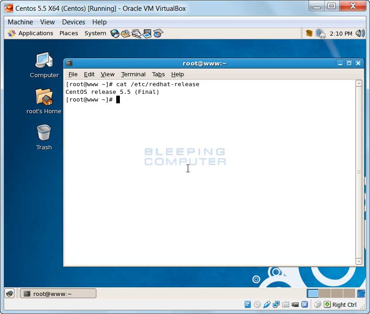This screenshot has width=370, height=314.
Task: Click the package updates tray icon
Action: pyautogui.click(x=309, y=33)
